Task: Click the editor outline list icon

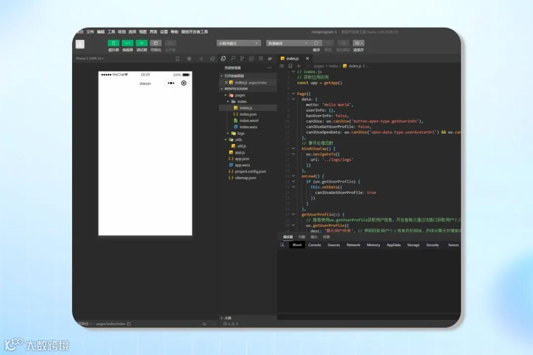Action: [282, 66]
